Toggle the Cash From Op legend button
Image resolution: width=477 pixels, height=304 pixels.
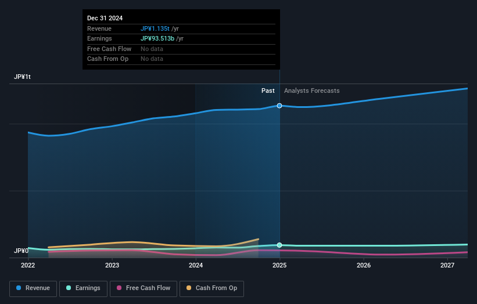(211, 288)
